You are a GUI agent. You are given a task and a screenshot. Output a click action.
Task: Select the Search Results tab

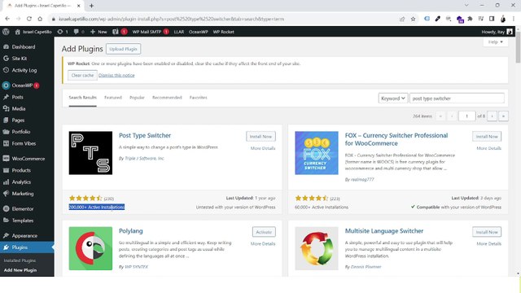click(82, 98)
